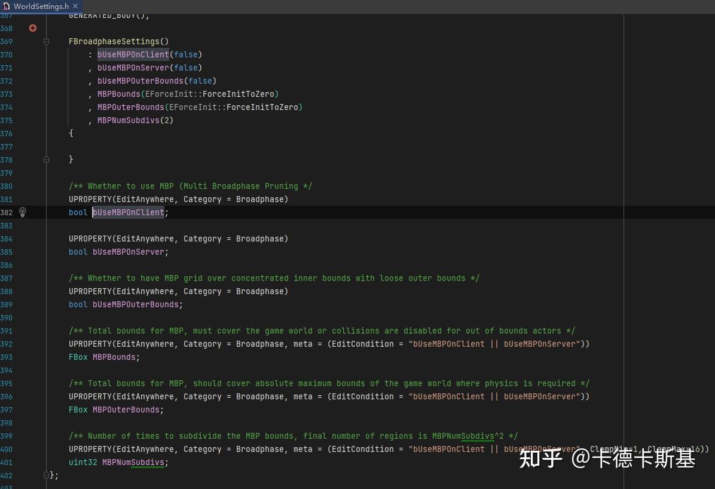Click FBroadphaseSettings() constructor name
Screen dimensions: 715x489
point(118,41)
